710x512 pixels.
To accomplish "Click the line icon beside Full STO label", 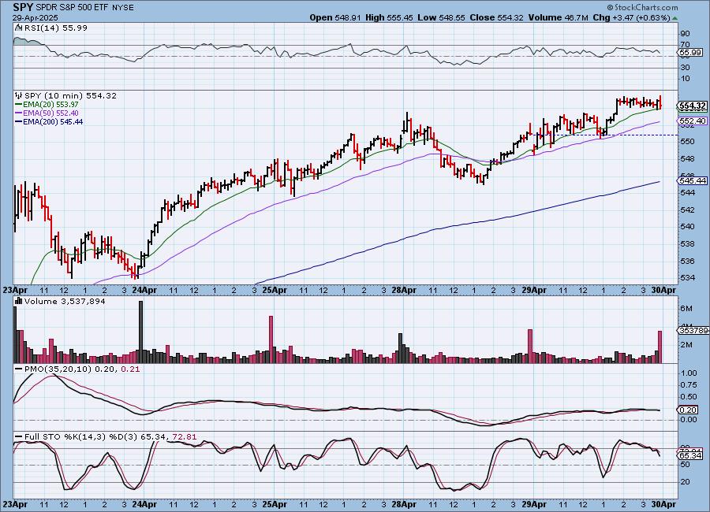I will 19,437.
